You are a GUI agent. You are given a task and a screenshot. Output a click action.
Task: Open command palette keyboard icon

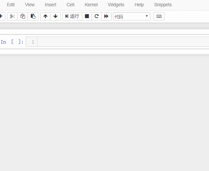159,16
